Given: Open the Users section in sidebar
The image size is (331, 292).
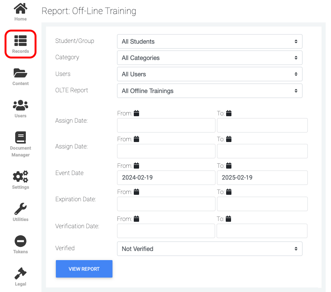Looking at the screenshot, I should tap(21, 109).
